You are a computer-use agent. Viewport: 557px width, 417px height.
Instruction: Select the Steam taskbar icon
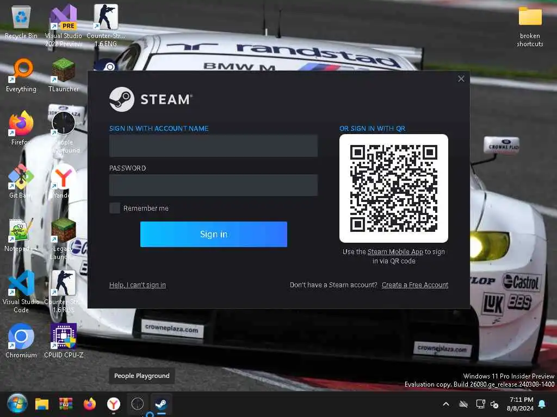pyautogui.click(x=161, y=403)
